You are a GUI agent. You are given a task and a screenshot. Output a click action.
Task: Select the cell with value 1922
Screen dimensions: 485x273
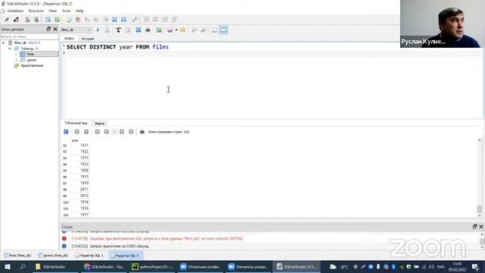[x=80, y=152]
